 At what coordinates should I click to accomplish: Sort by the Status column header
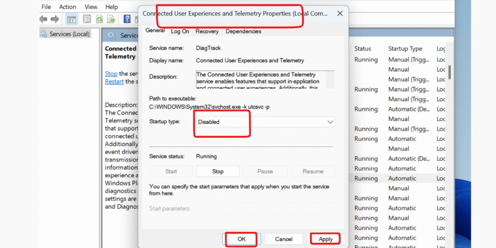[x=362, y=48]
